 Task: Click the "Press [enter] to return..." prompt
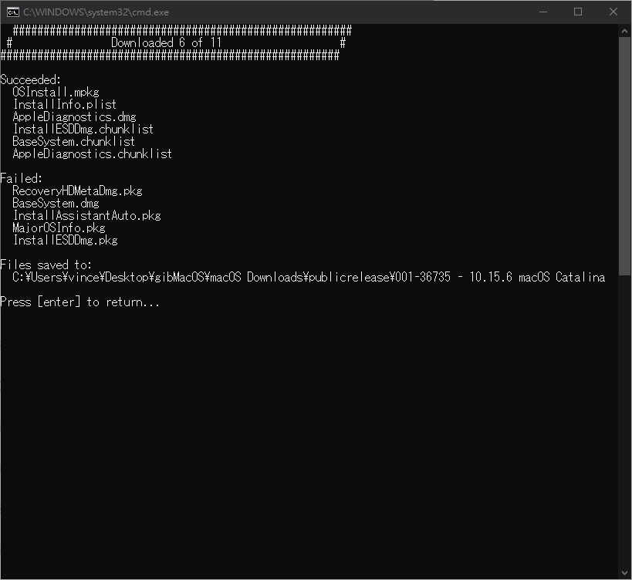(80, 302)
